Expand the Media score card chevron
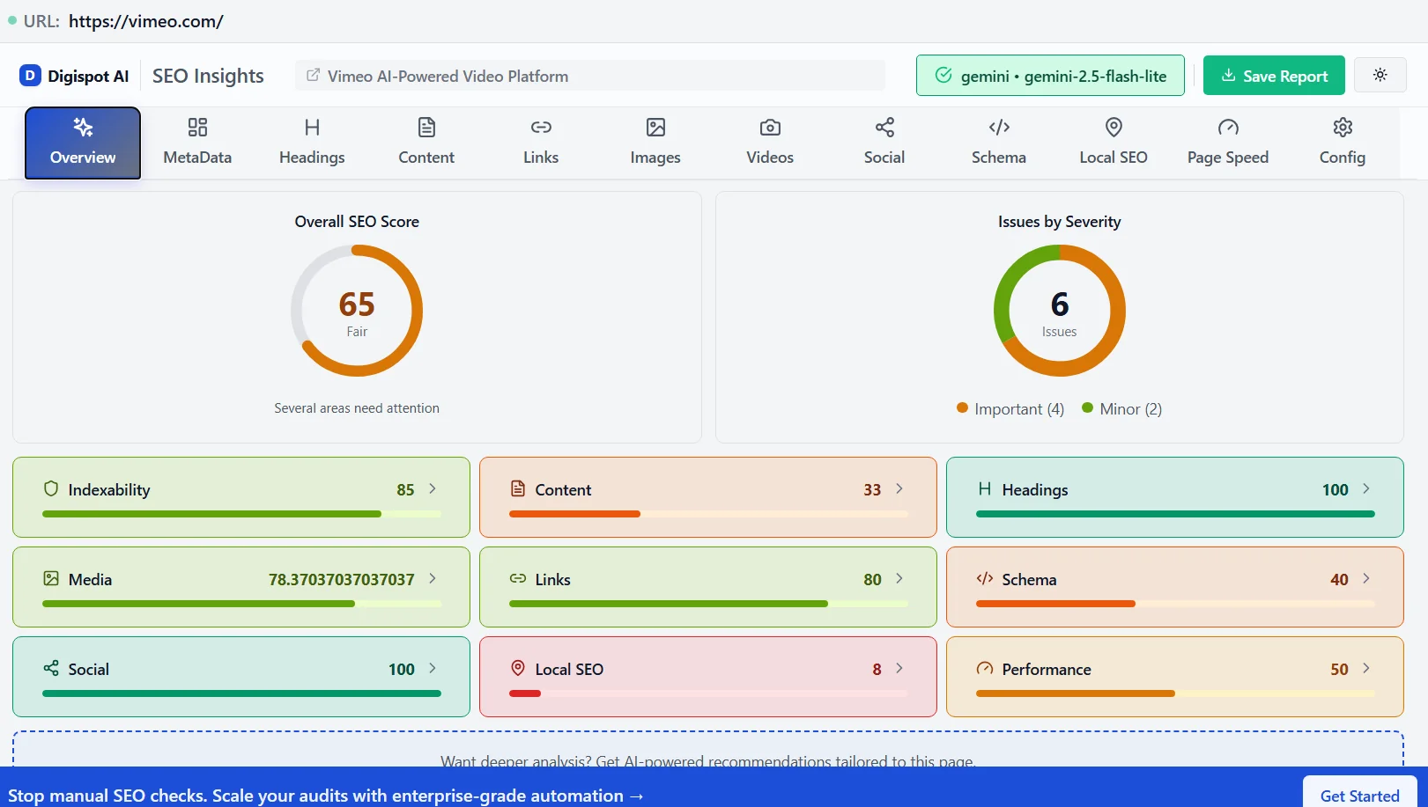This screenshot has height=807, width=1428. point(432,579)
